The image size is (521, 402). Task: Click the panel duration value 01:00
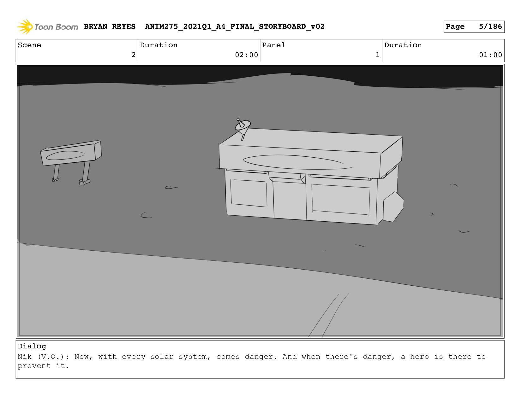tap(490, 55)
